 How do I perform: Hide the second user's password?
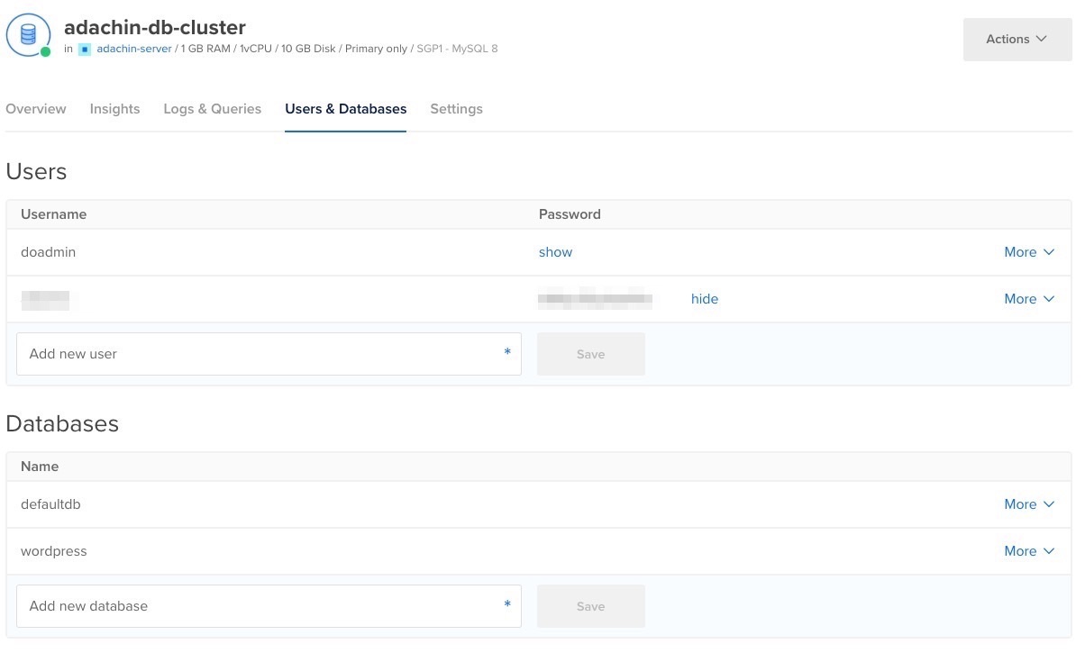coord(704,299)
